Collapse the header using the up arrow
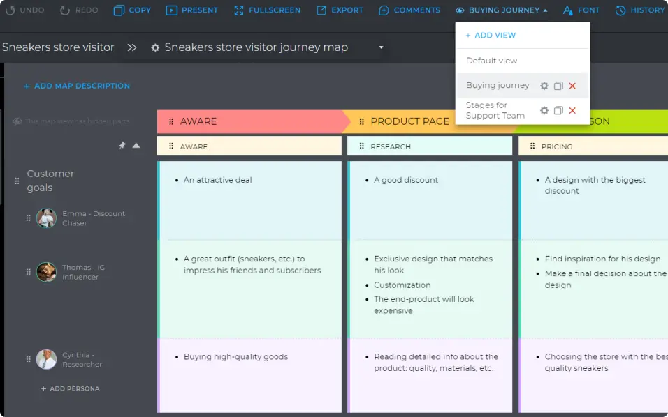The image size is (668, 417). pyautogui.click(x=136, y=145)
